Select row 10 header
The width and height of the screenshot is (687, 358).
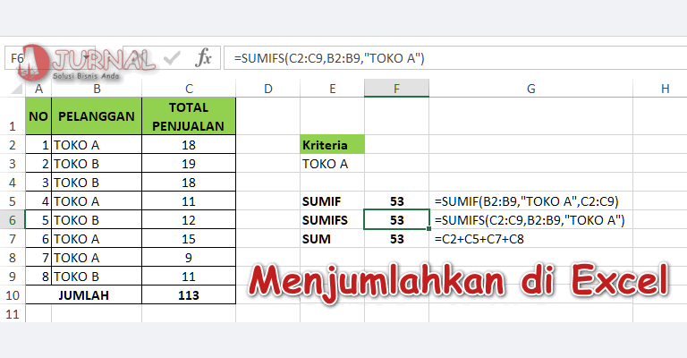point(13,295)
